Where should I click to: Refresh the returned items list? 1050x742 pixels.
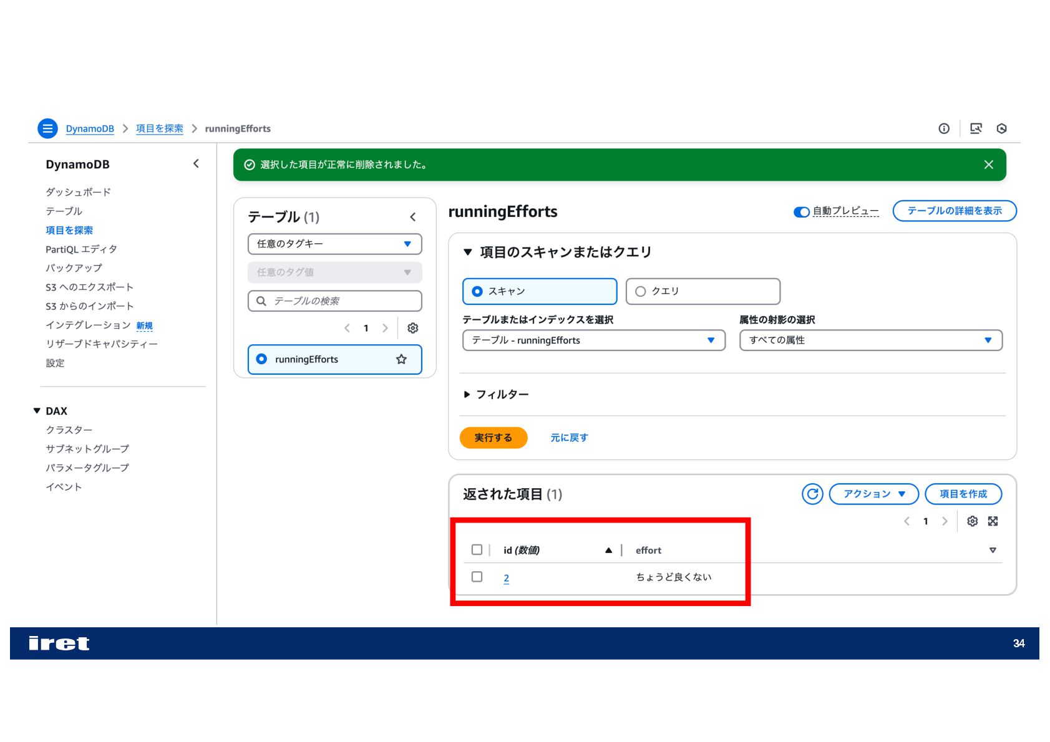click(812, 494)
